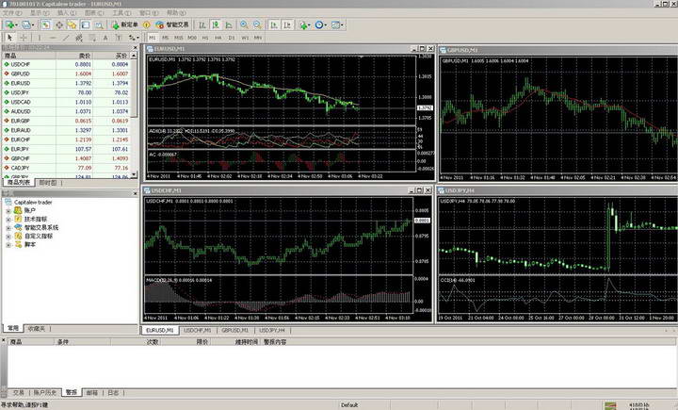Switch to USDJPY,H4 chart tab
The width and height of the screenshot is (678, 410).
[272, 330]
